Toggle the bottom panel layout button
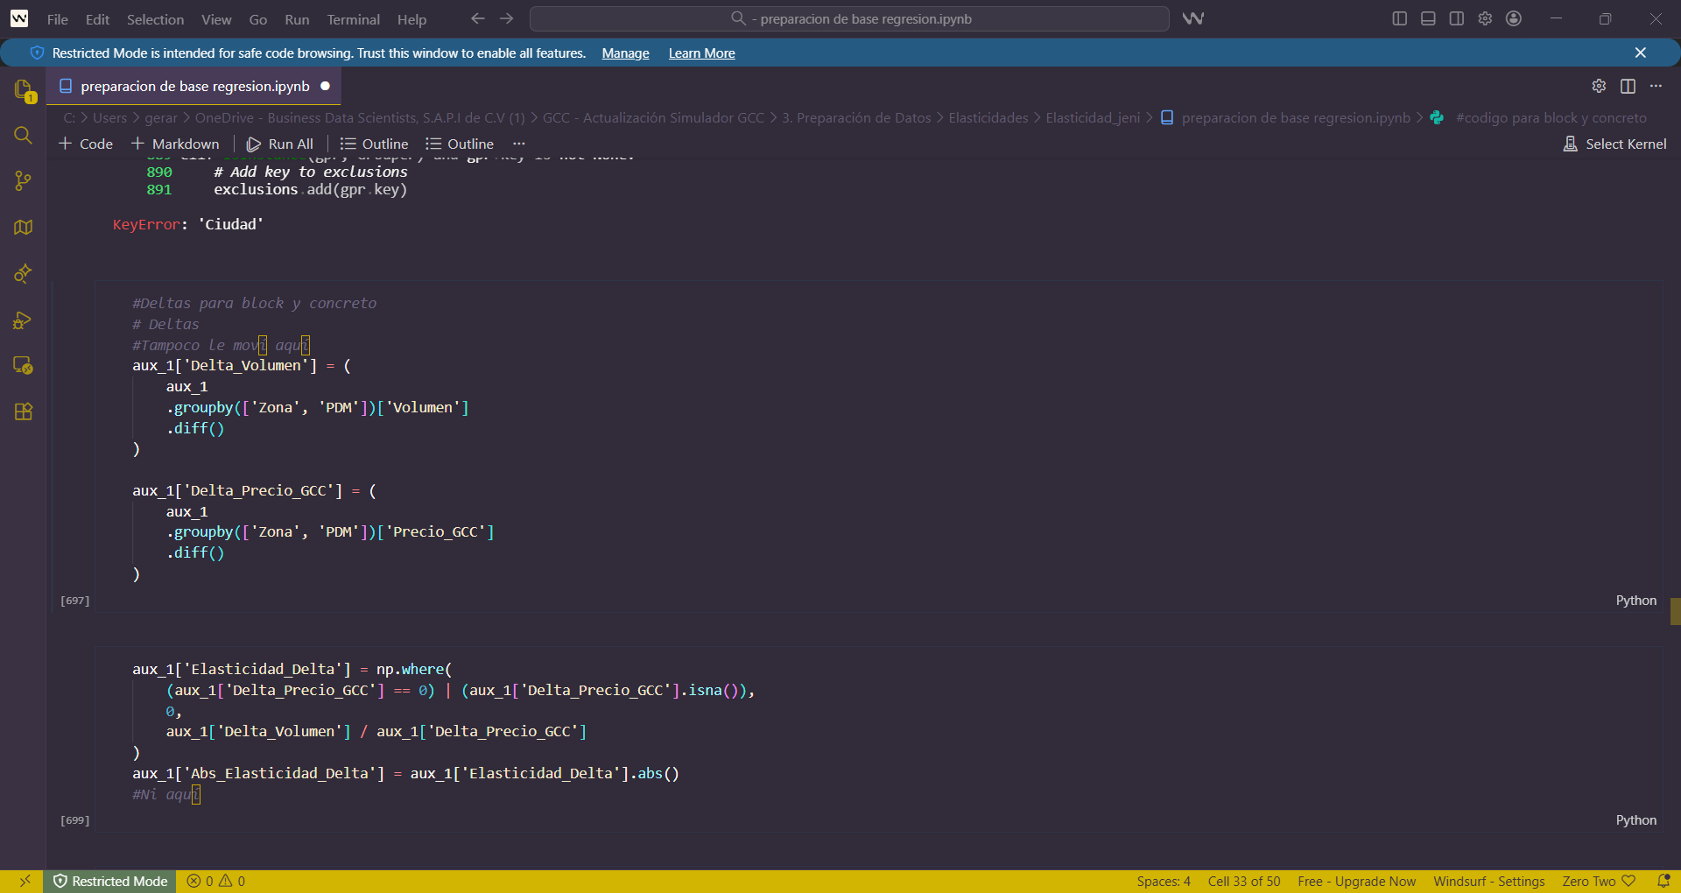This screenshot has height=893, width=1681. [1428, 18]
